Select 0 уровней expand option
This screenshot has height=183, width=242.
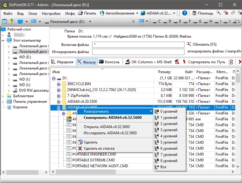[169, 111]
